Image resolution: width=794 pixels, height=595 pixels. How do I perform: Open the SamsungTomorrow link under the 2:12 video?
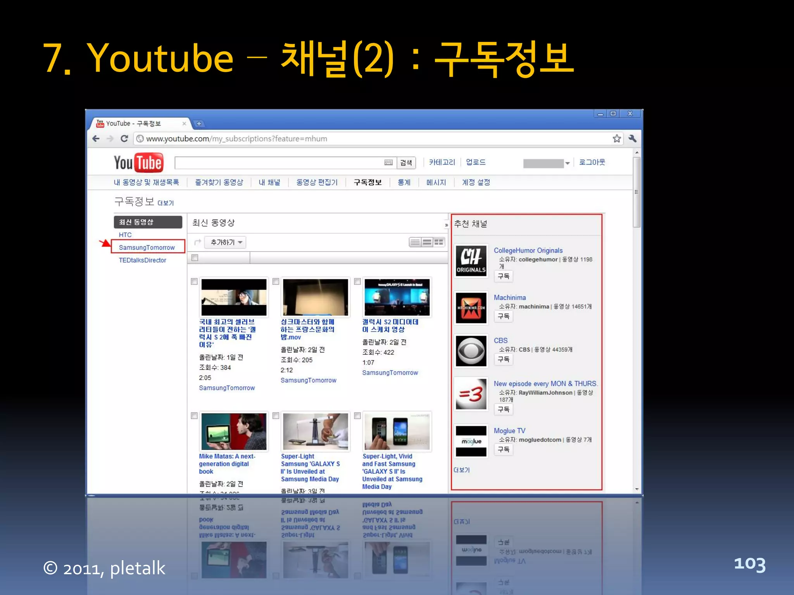308,380
